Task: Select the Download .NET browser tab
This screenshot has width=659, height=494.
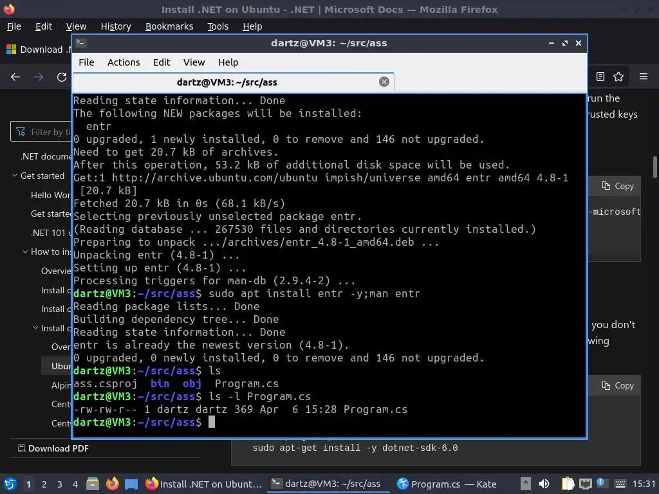Action: (38, 50)
